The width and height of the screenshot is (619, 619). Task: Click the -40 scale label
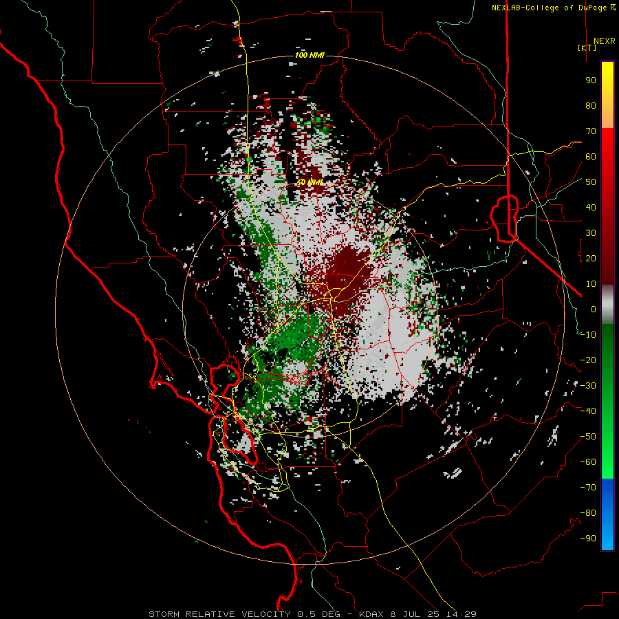point(588,411)
